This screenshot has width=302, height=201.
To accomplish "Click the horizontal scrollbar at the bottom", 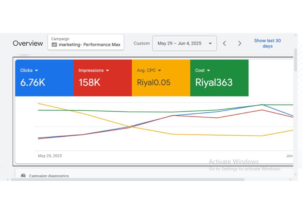I will (x=128, y=180).
